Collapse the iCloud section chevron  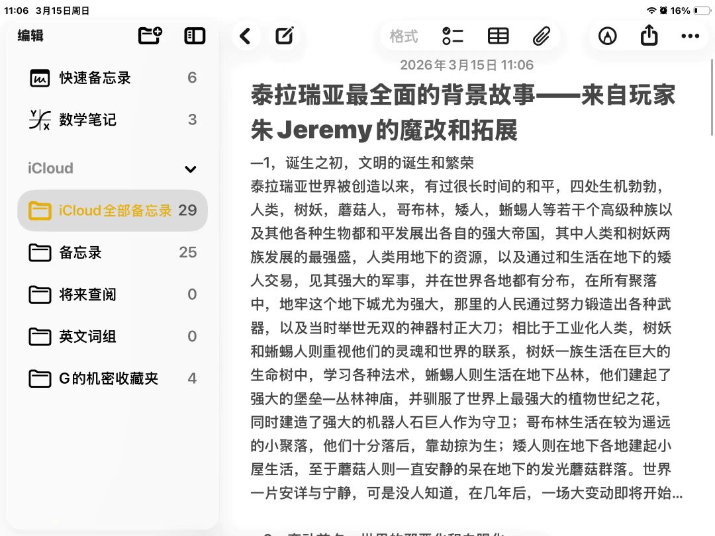[191, 169]
